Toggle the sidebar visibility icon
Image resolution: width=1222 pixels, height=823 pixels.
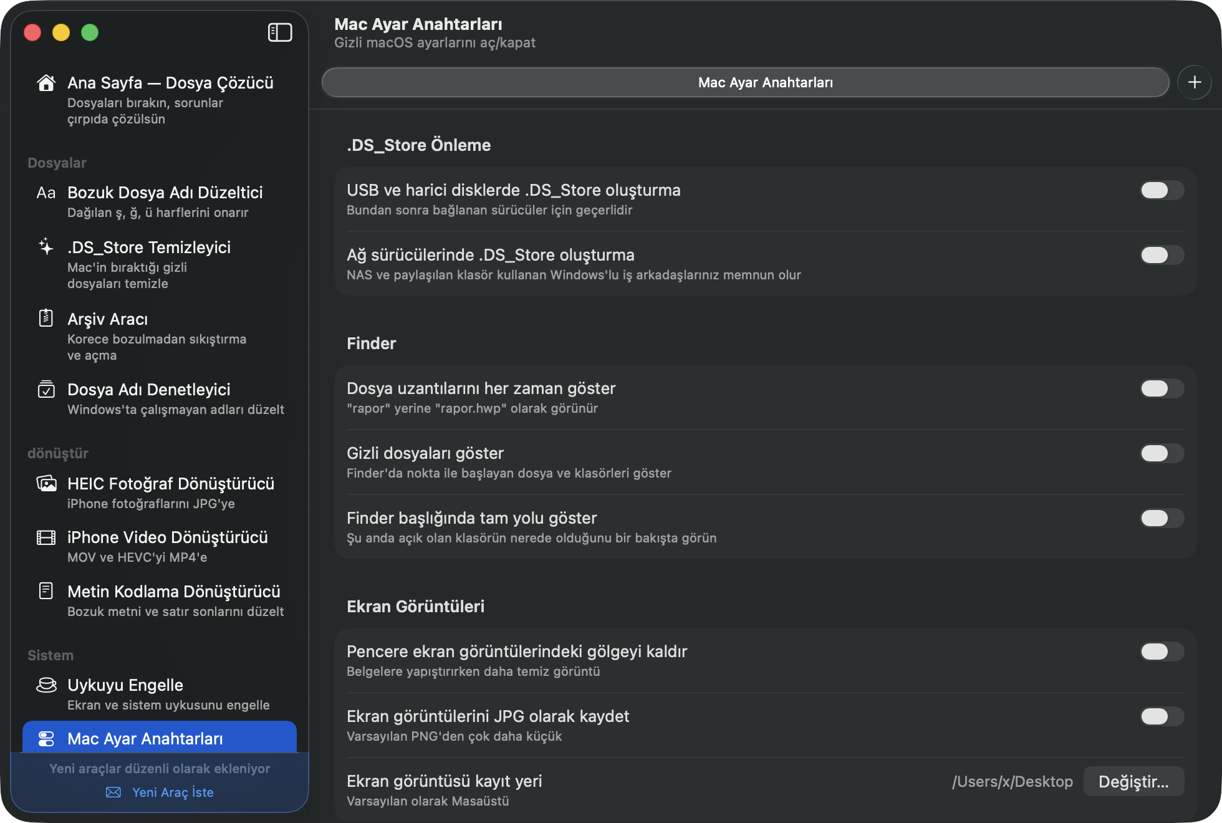(280, 32)
